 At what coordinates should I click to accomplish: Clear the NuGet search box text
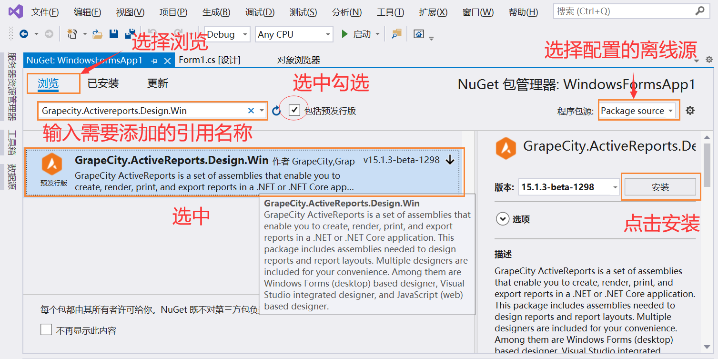click(251, 111)
